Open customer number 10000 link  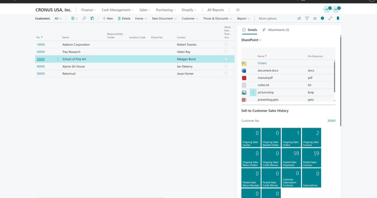coord(41,45)
